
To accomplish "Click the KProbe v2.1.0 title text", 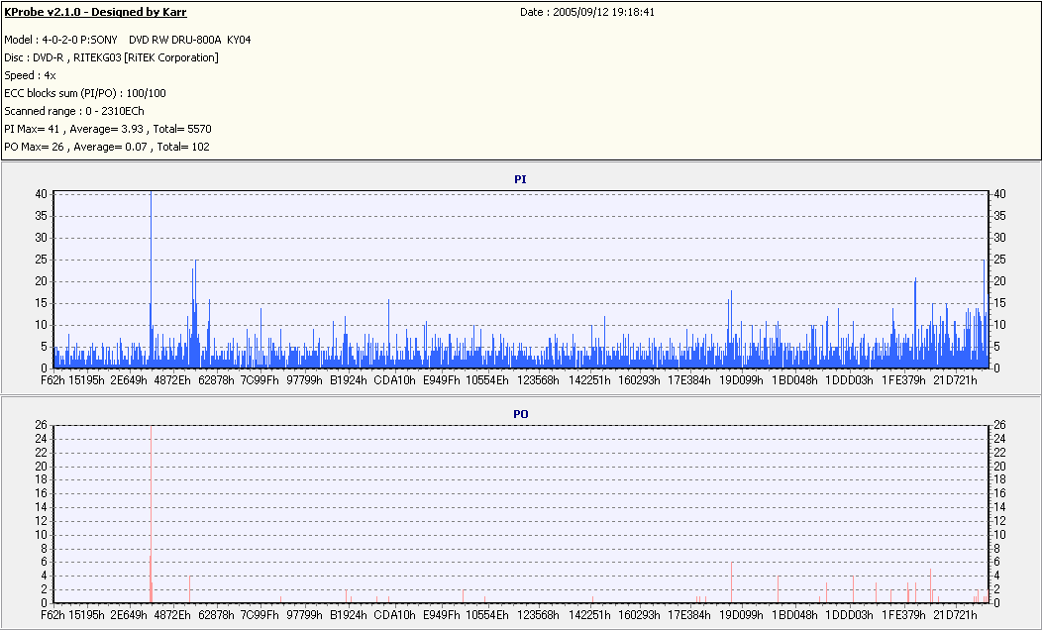I will point(95,13).
